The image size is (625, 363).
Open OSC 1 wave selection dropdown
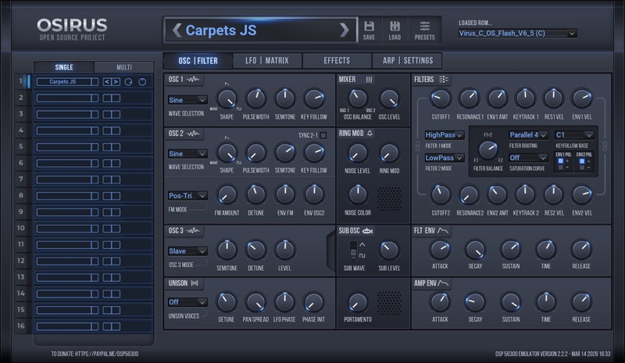click(x=187, y=100)
